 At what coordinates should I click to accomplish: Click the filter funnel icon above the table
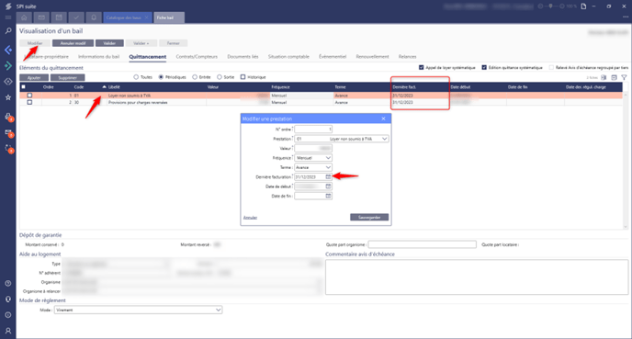(x=624, y=77)
